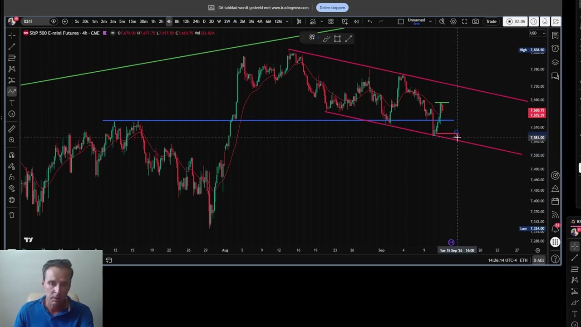
Task: Toggle the recording microphone
Action: coord(545,21)
